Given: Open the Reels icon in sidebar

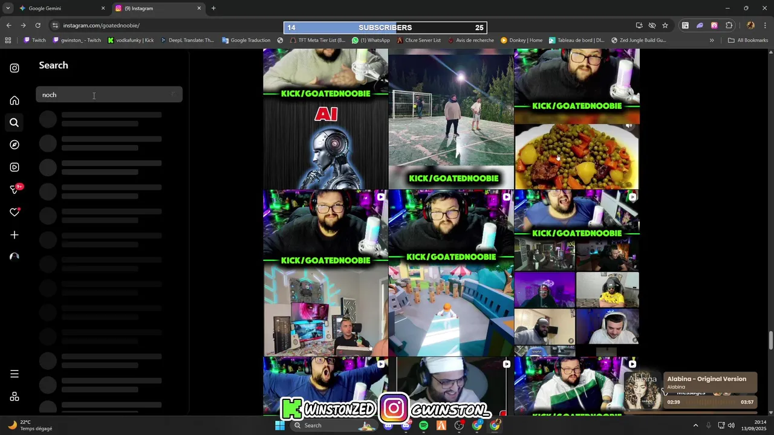Looking at the screenshot, I should click(15, 167).
